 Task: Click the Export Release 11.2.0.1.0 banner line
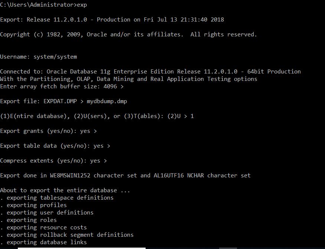tap(112, 20)
